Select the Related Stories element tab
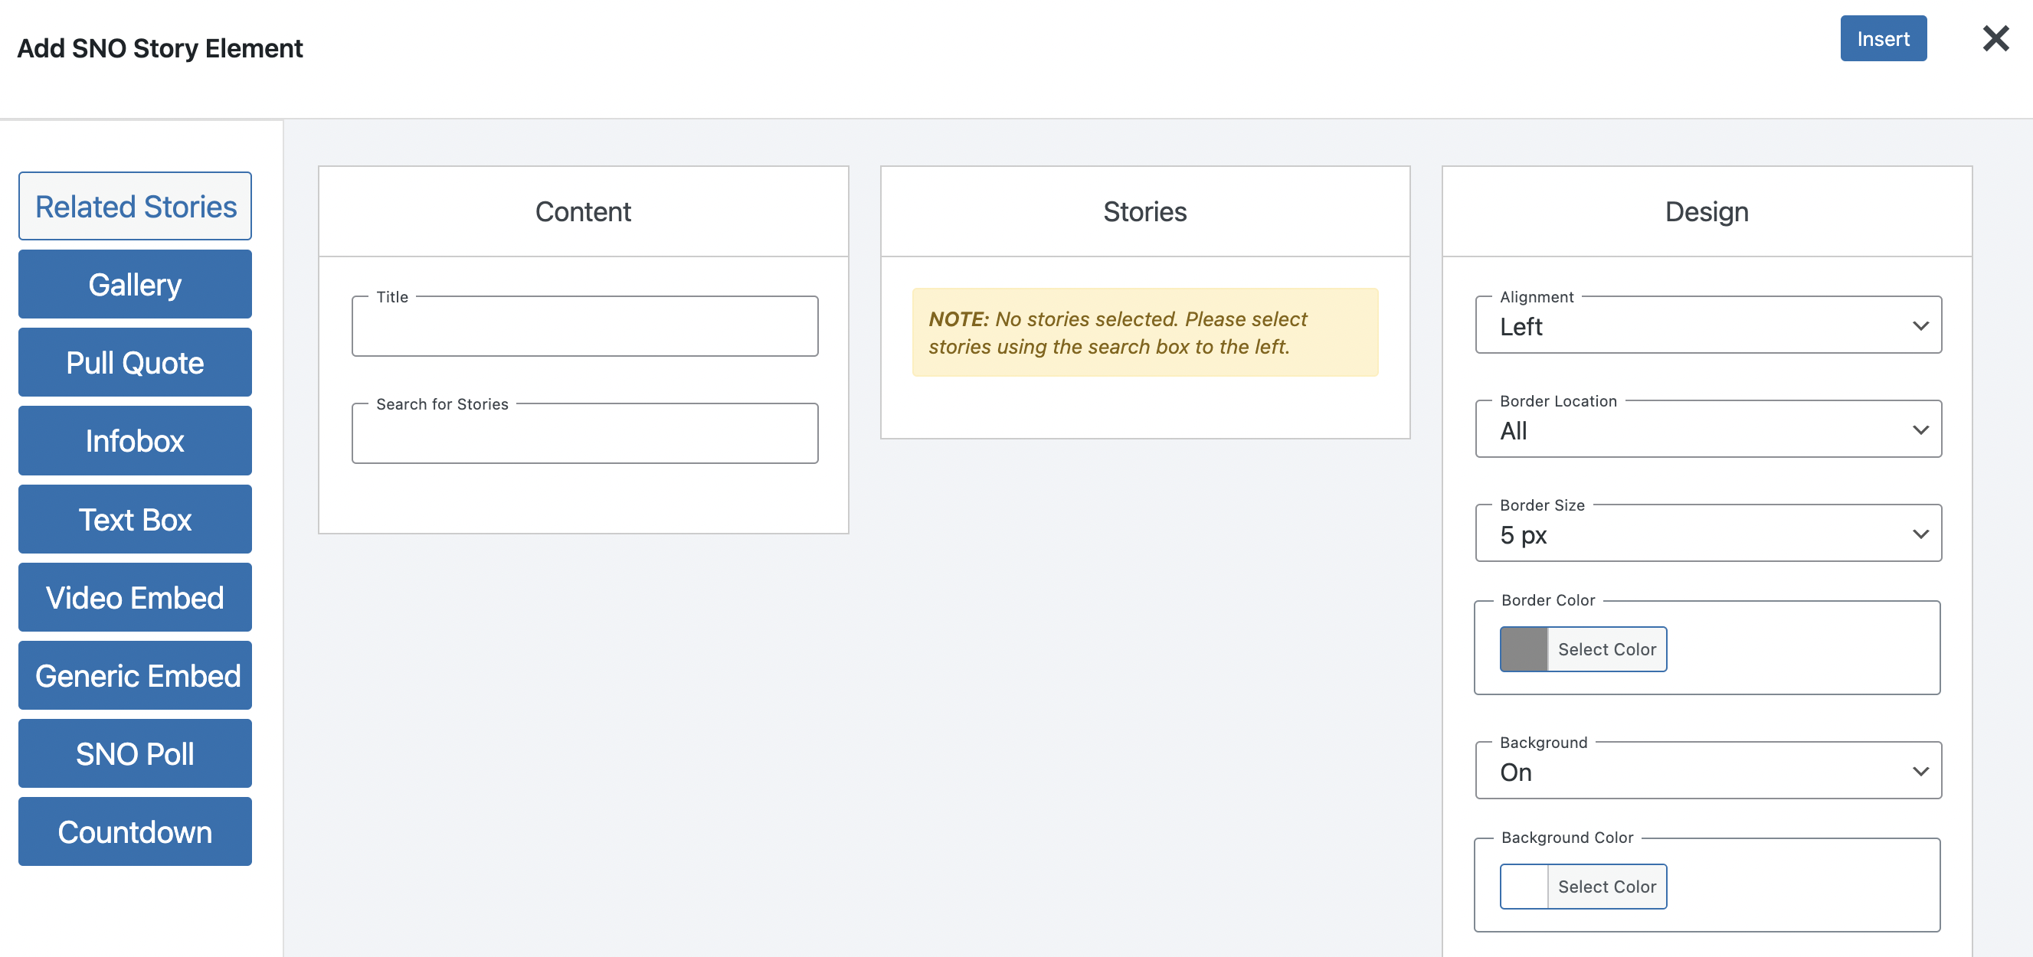Screen dimensions: 2033x957 [x=135, y=206]
